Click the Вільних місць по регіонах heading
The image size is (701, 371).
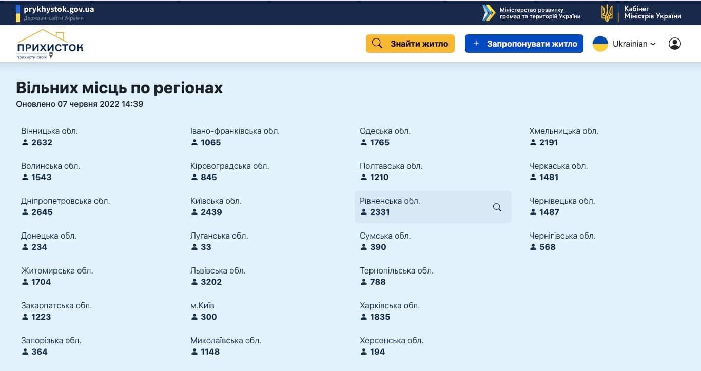[x=119, y=88]
